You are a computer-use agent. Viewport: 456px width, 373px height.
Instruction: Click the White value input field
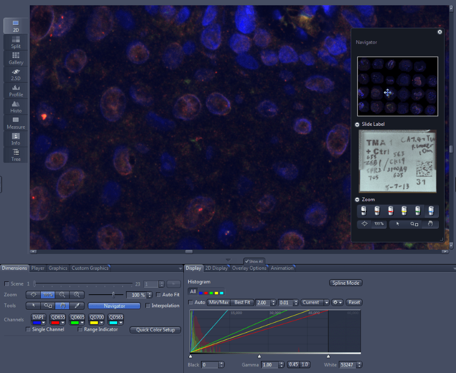coord(348,365)
